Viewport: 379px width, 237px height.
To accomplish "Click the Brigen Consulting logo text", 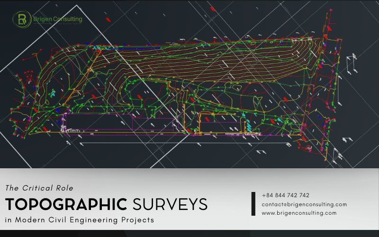I will click(58, 19).
